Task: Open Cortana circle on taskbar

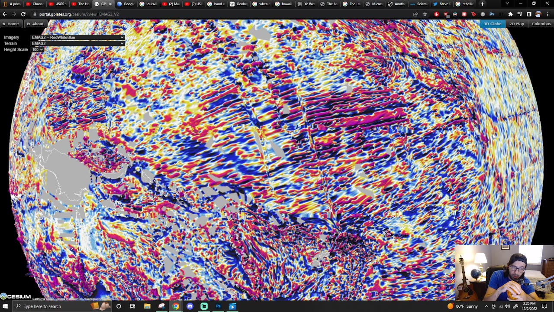Action: [x=119, y=306]
